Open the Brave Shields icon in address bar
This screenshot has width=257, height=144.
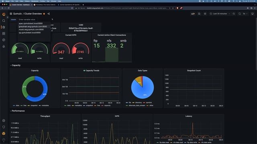[177, 8]
